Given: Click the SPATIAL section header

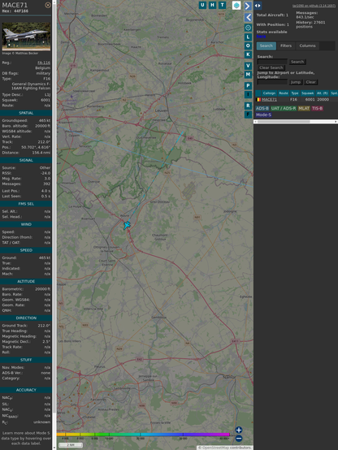Looking at the screenshot, I should point(26,113).
